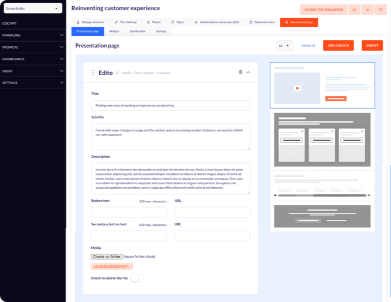Viewport: 391px width, 302px height.
Task: Click into the Title input field
Action: point(171,105)
